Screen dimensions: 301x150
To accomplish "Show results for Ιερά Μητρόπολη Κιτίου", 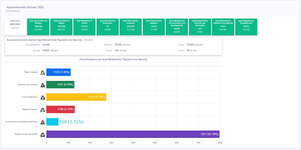I will (84, 27).
